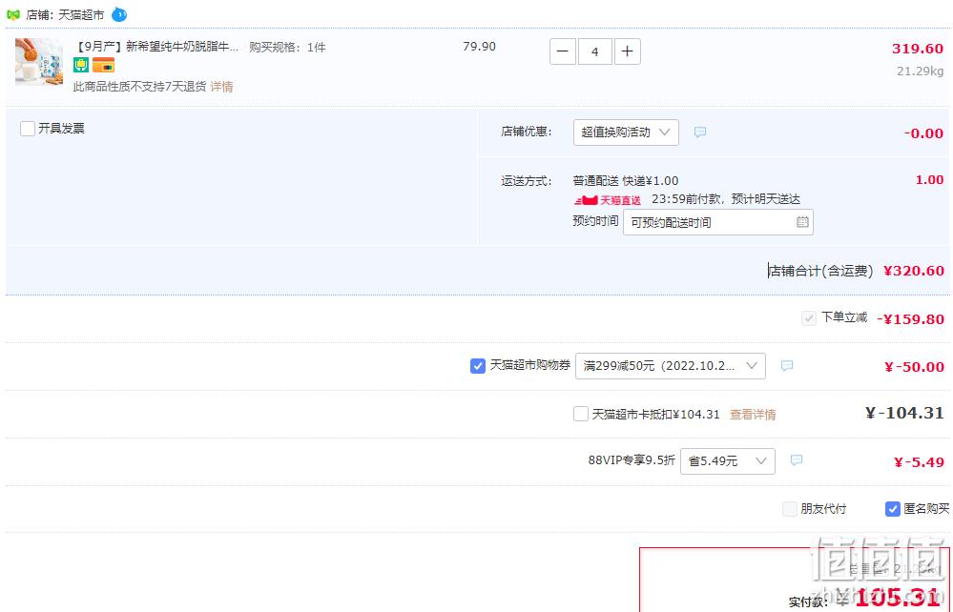Screen dimensions: 953x612
Task: Click the 天猫直送 logo badge
Action: 608,200
